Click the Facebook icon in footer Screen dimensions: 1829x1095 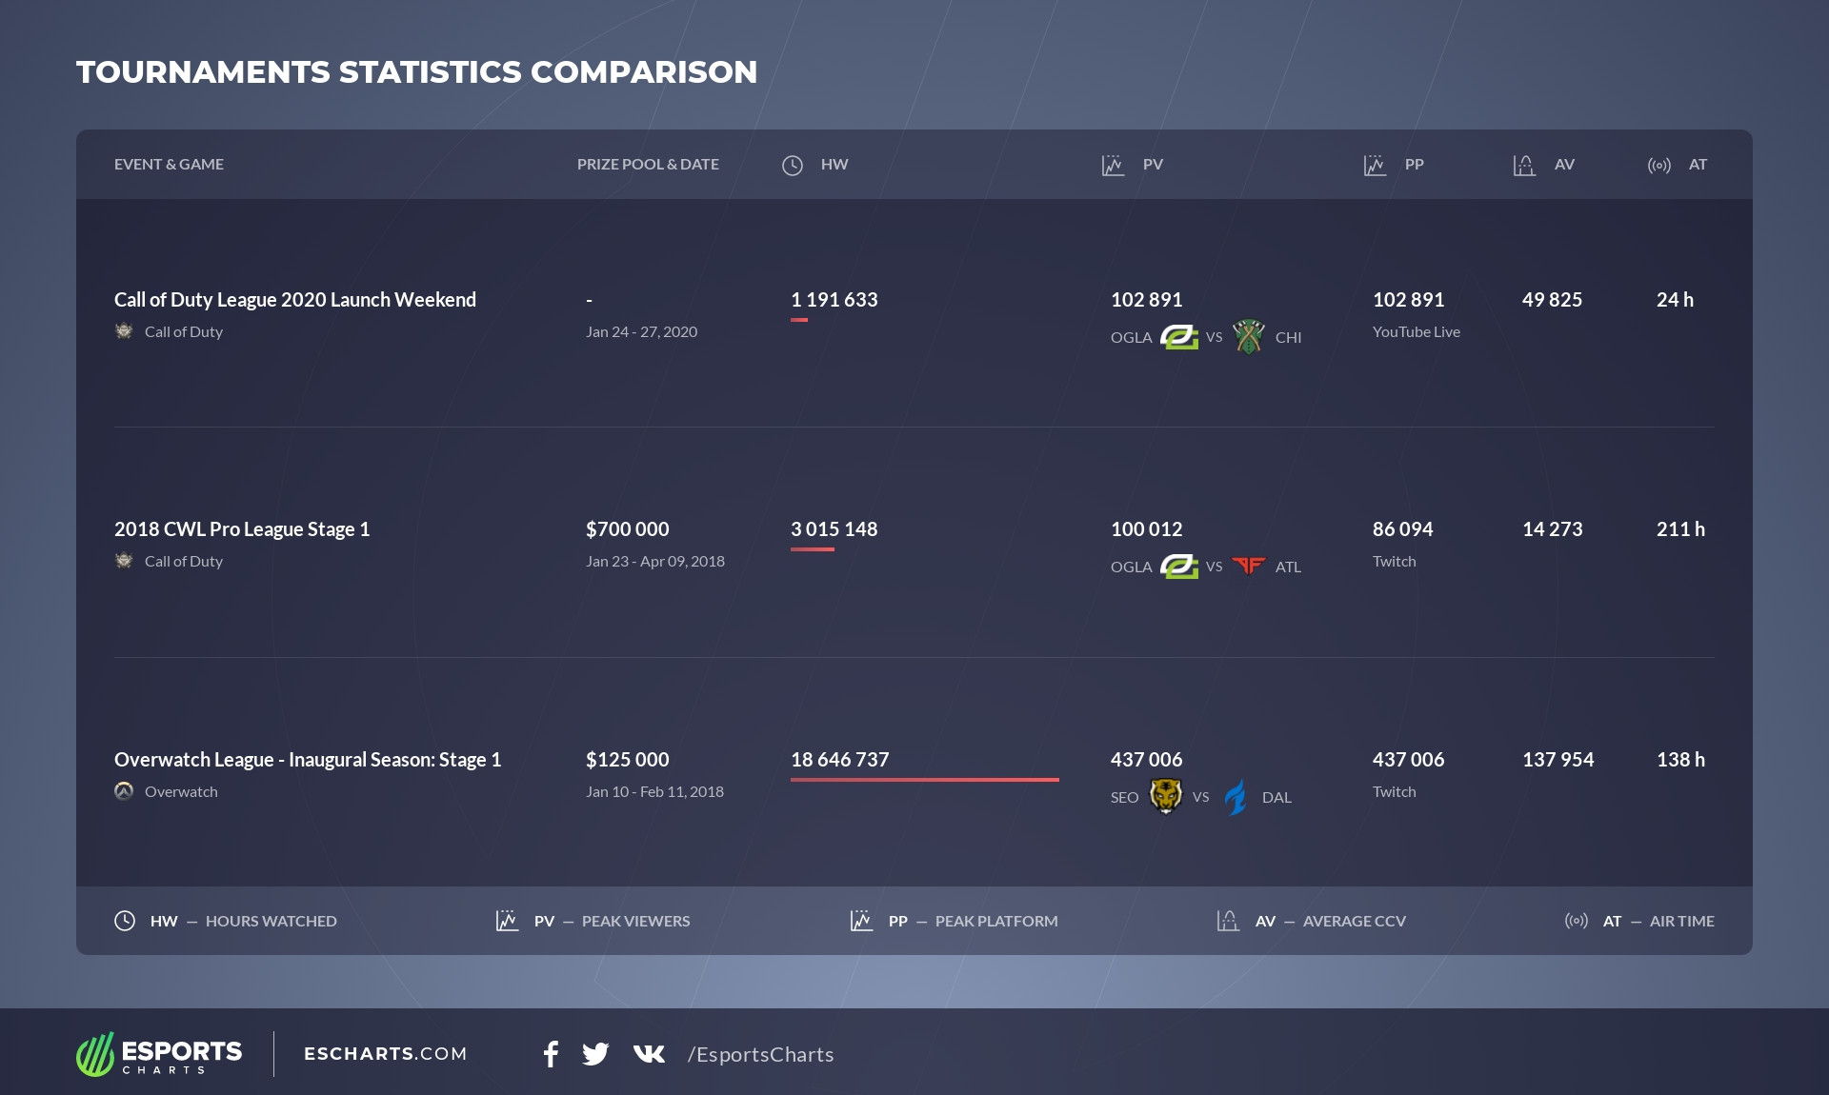pyautogui.click(x=551, y=1054)
